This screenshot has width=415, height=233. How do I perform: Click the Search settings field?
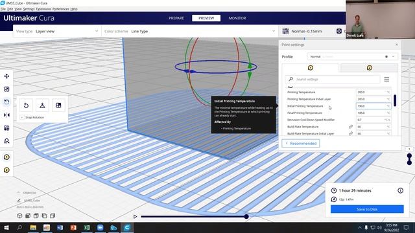coord(333,79)
